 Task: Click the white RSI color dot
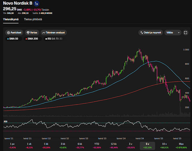46,39
